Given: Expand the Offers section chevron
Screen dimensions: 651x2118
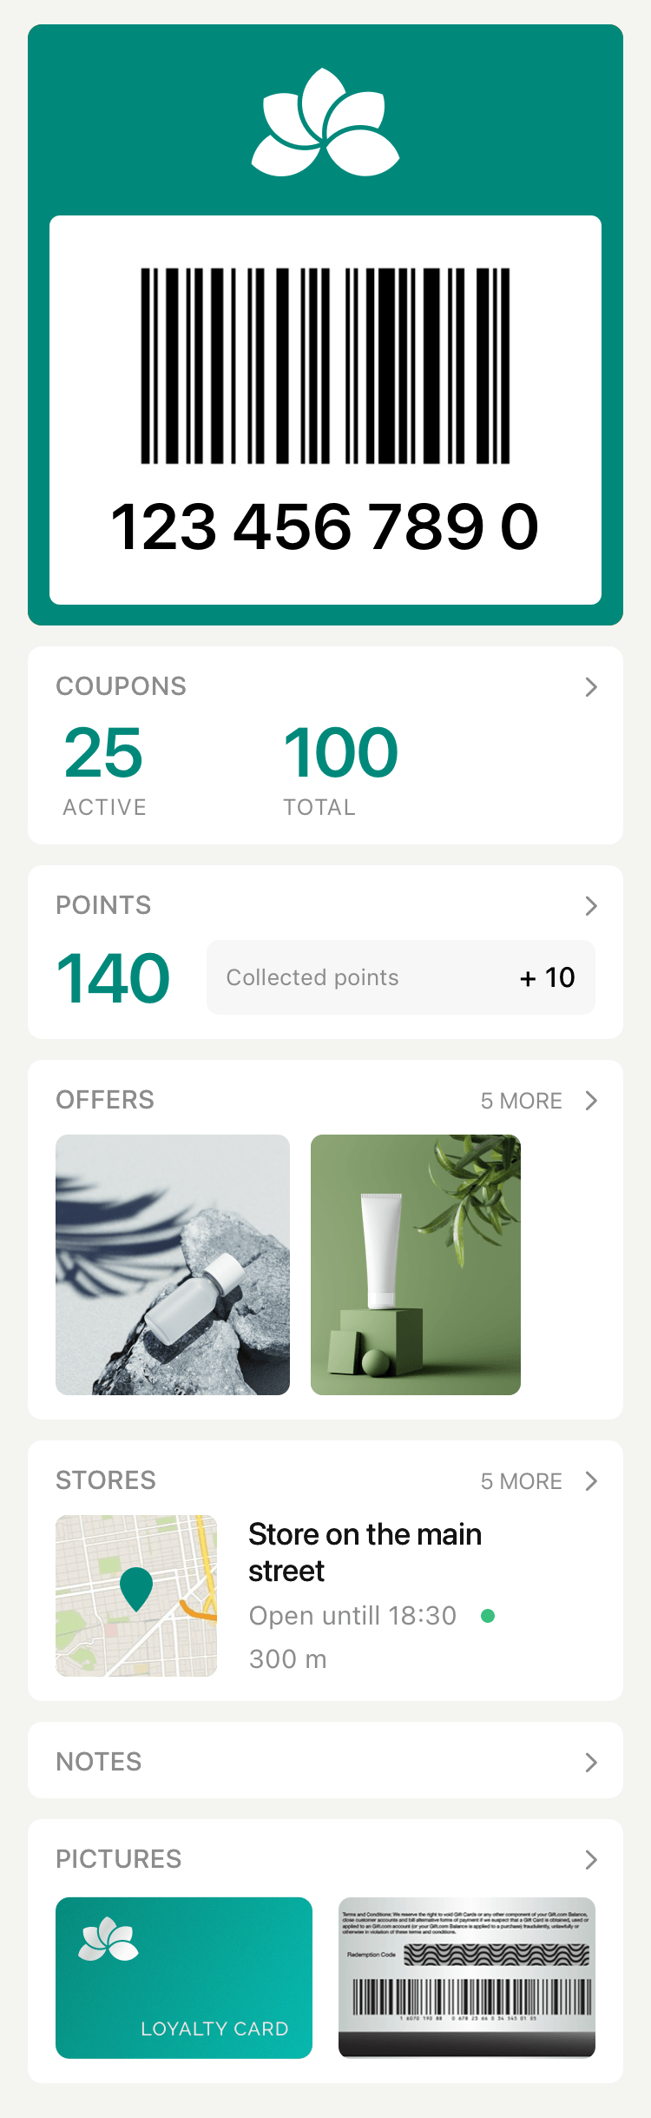Looking at the screenshot, I should click(x=591, y=1101).
